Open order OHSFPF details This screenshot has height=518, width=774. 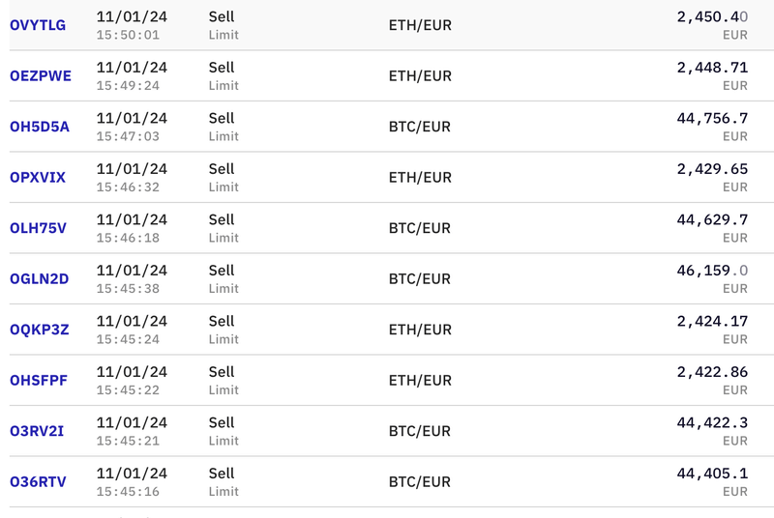point(39,381)
